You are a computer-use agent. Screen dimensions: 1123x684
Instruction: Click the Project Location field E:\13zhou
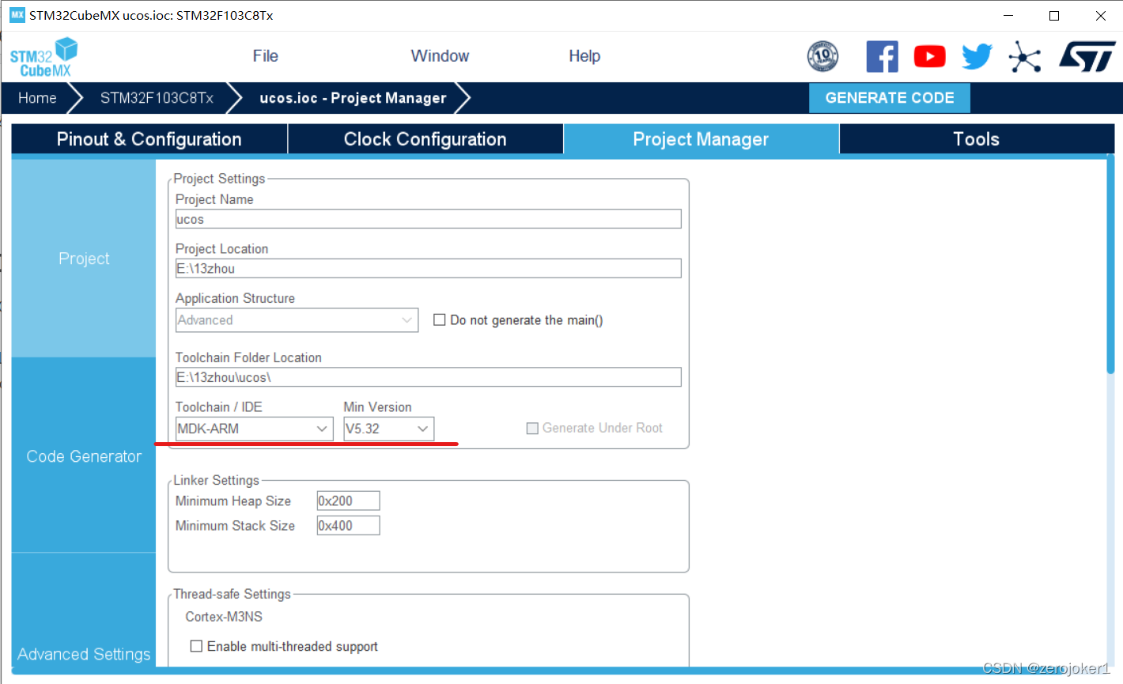pyautogui.click(x=428, y=268)
